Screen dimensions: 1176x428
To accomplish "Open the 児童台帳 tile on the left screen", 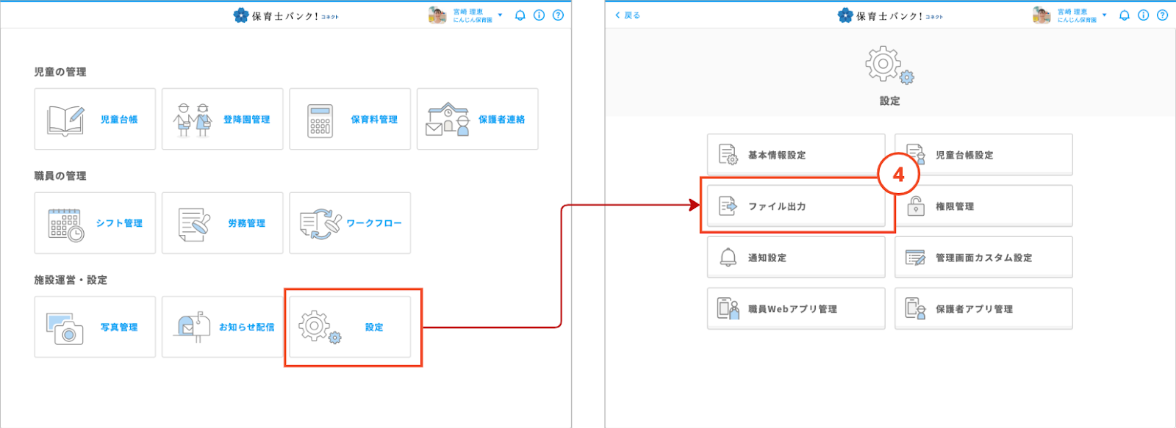I will pos(95,119).
